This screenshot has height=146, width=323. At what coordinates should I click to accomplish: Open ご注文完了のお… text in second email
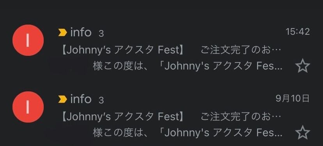pos(241,117)
